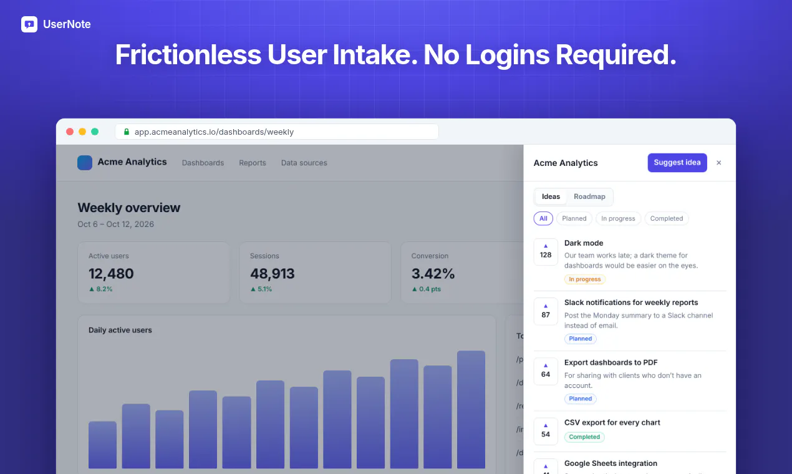Filter ideas by Completed status
The height and width of the screenshot is (474, 792).
pyautogui.click(x=667, y=218)
